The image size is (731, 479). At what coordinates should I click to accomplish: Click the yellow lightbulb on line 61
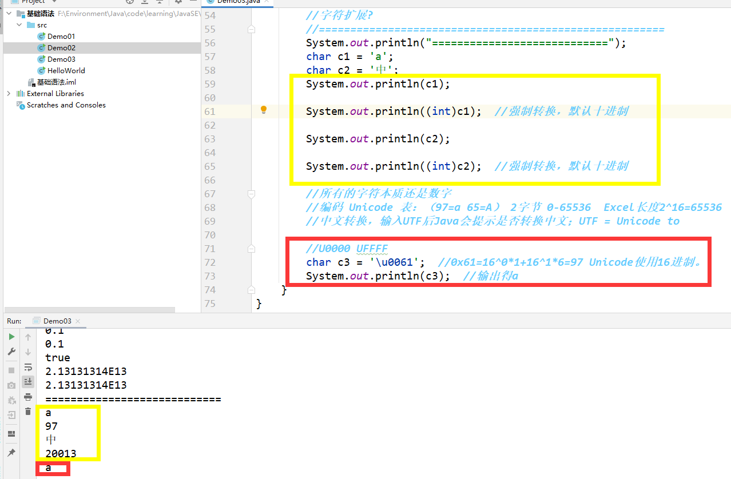(264, 110)
